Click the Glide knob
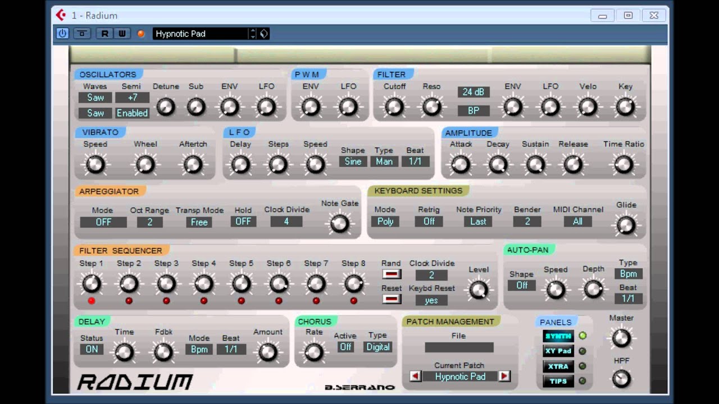Screen dimensions: 719x404 626,225
